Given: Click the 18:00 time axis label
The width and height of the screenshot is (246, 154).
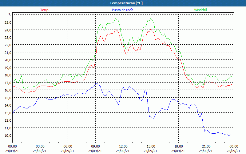Looking at the screenshot, I should point(178,146).
